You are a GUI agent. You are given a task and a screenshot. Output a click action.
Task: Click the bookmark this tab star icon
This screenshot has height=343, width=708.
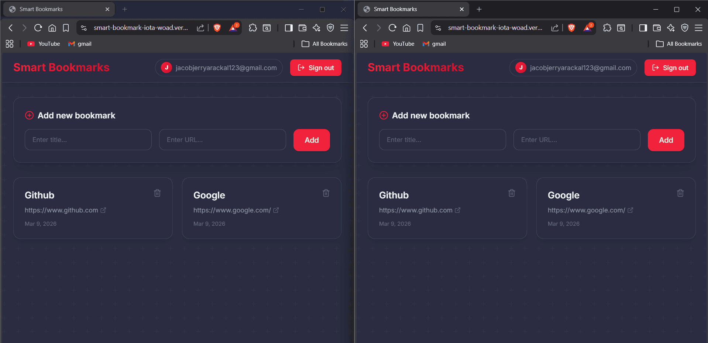pos(66,28)
